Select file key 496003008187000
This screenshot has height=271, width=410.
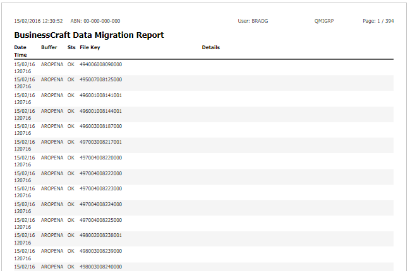pyautogui.click(x=100, y=126)
